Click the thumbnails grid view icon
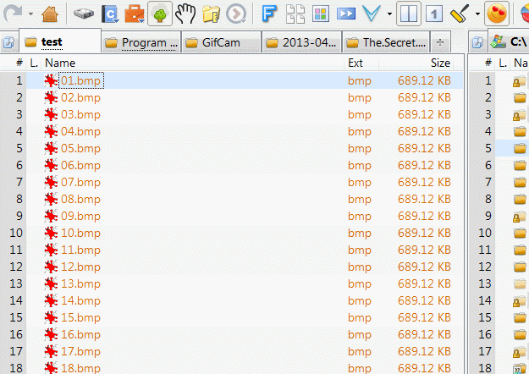This screenshot has width=529, height=374. point(295,14)
